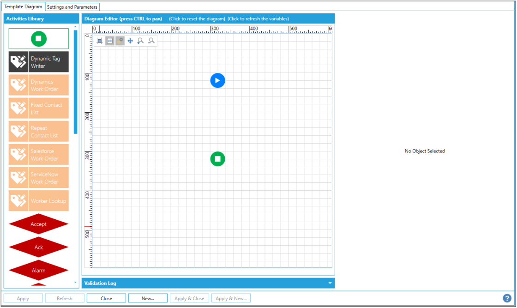Select the blue Start node on canvas
The height and width of the screenshot is (308, 517).
(x=217, y=80)
